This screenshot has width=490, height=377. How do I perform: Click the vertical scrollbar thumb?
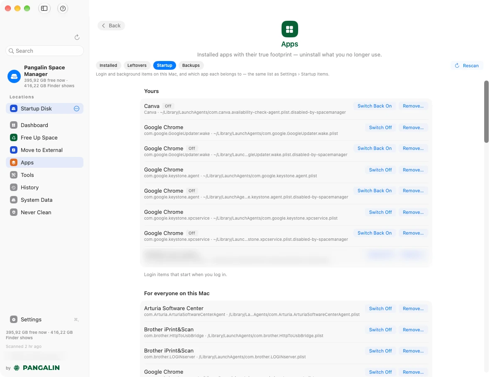486,112
